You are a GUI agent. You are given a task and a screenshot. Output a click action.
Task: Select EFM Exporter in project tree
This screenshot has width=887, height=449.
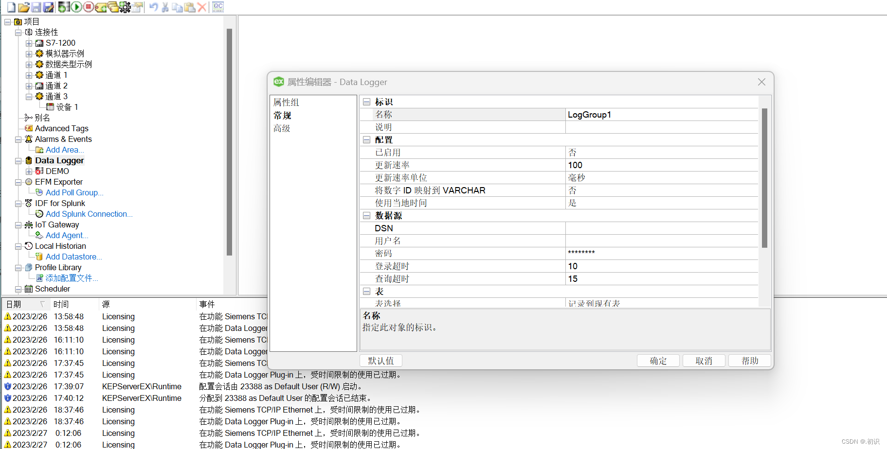coord(59,182)
